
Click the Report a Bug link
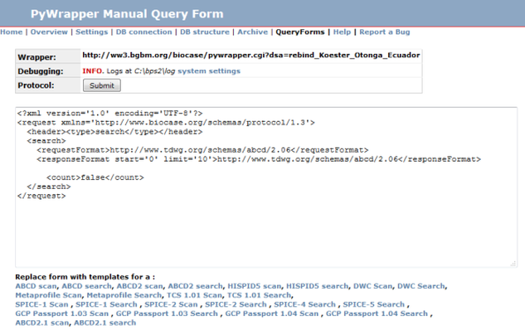[x=384, y=32]
